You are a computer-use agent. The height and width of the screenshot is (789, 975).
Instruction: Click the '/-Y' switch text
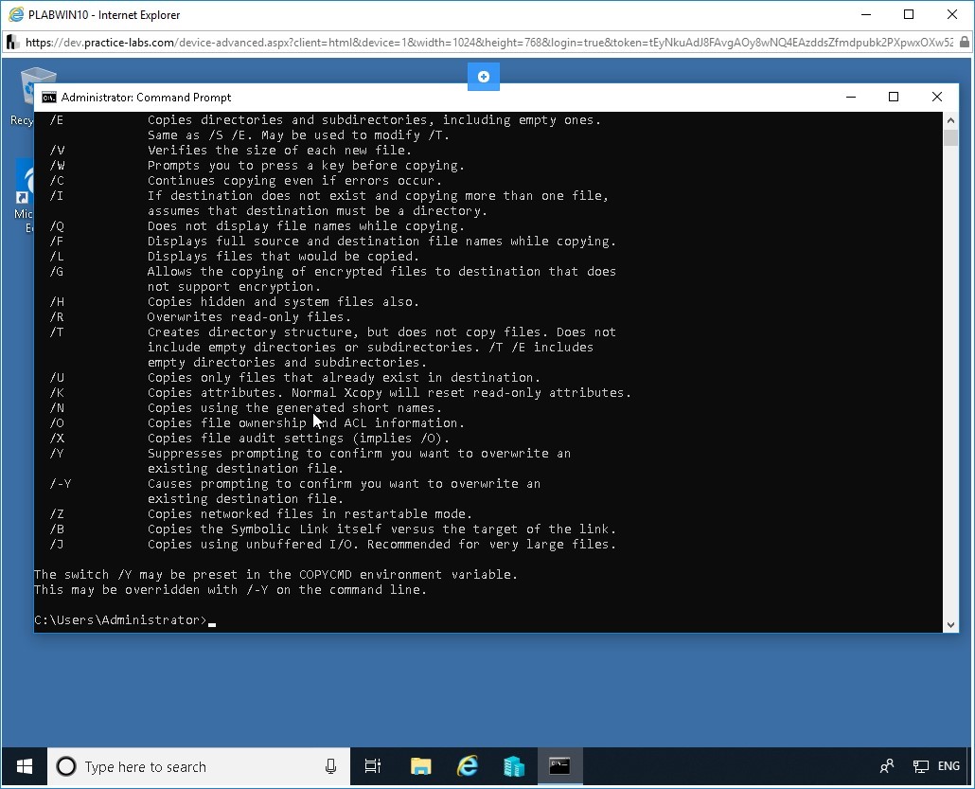[61, 483]
